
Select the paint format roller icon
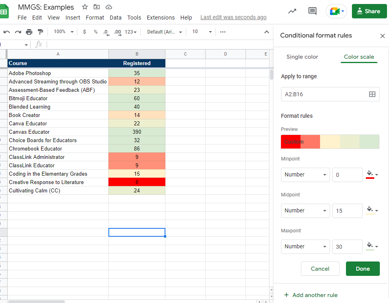[40, 32]
